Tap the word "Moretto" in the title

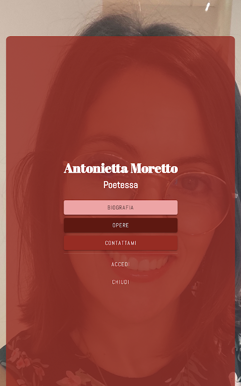[x=154, y=168]
